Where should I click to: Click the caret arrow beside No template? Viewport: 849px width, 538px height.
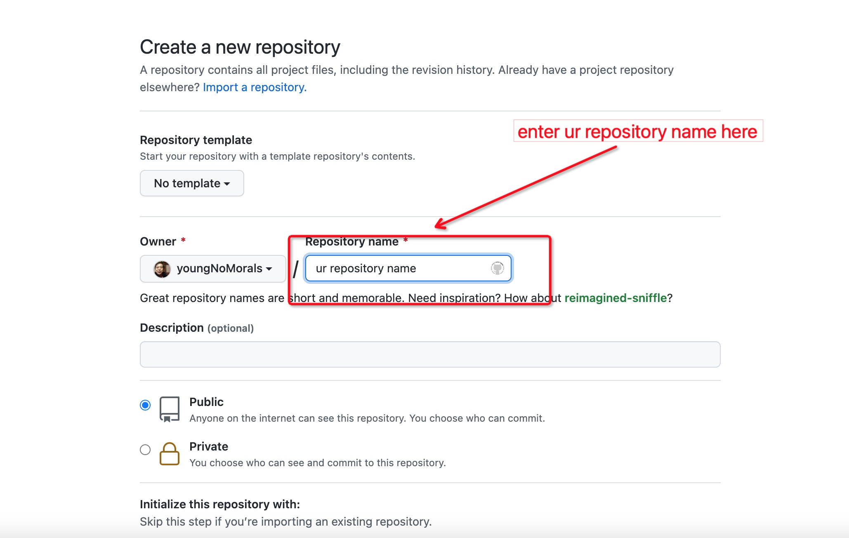pos(227,184)
